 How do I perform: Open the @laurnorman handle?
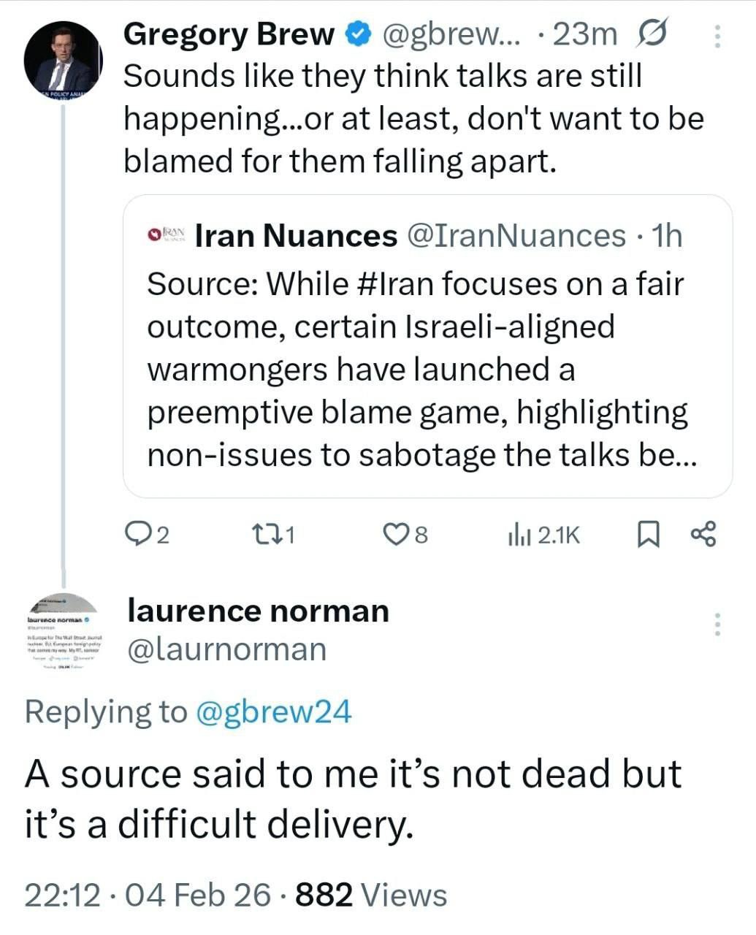tap(226, 649)
